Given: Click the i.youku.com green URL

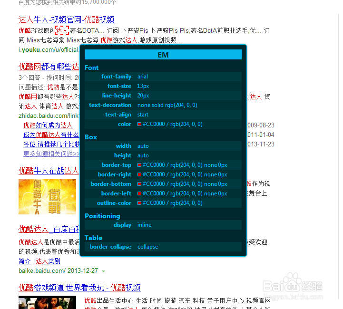Looking at the screenshot, I should click(x=49, y=50).
